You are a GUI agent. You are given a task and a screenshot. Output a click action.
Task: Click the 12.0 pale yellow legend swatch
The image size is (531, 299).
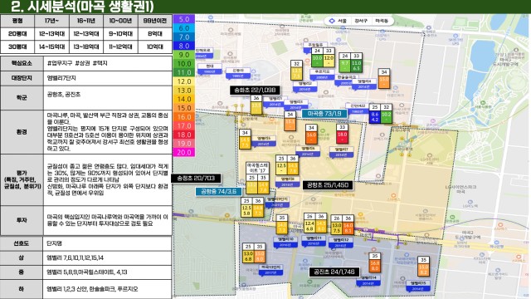(x=184, y=81)
